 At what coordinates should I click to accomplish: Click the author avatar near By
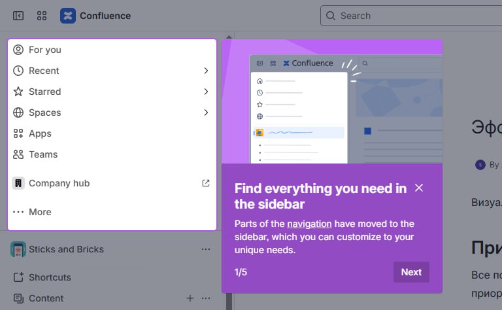point(480,165)
